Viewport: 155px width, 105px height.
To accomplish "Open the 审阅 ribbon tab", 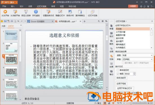I will point(53,6).
